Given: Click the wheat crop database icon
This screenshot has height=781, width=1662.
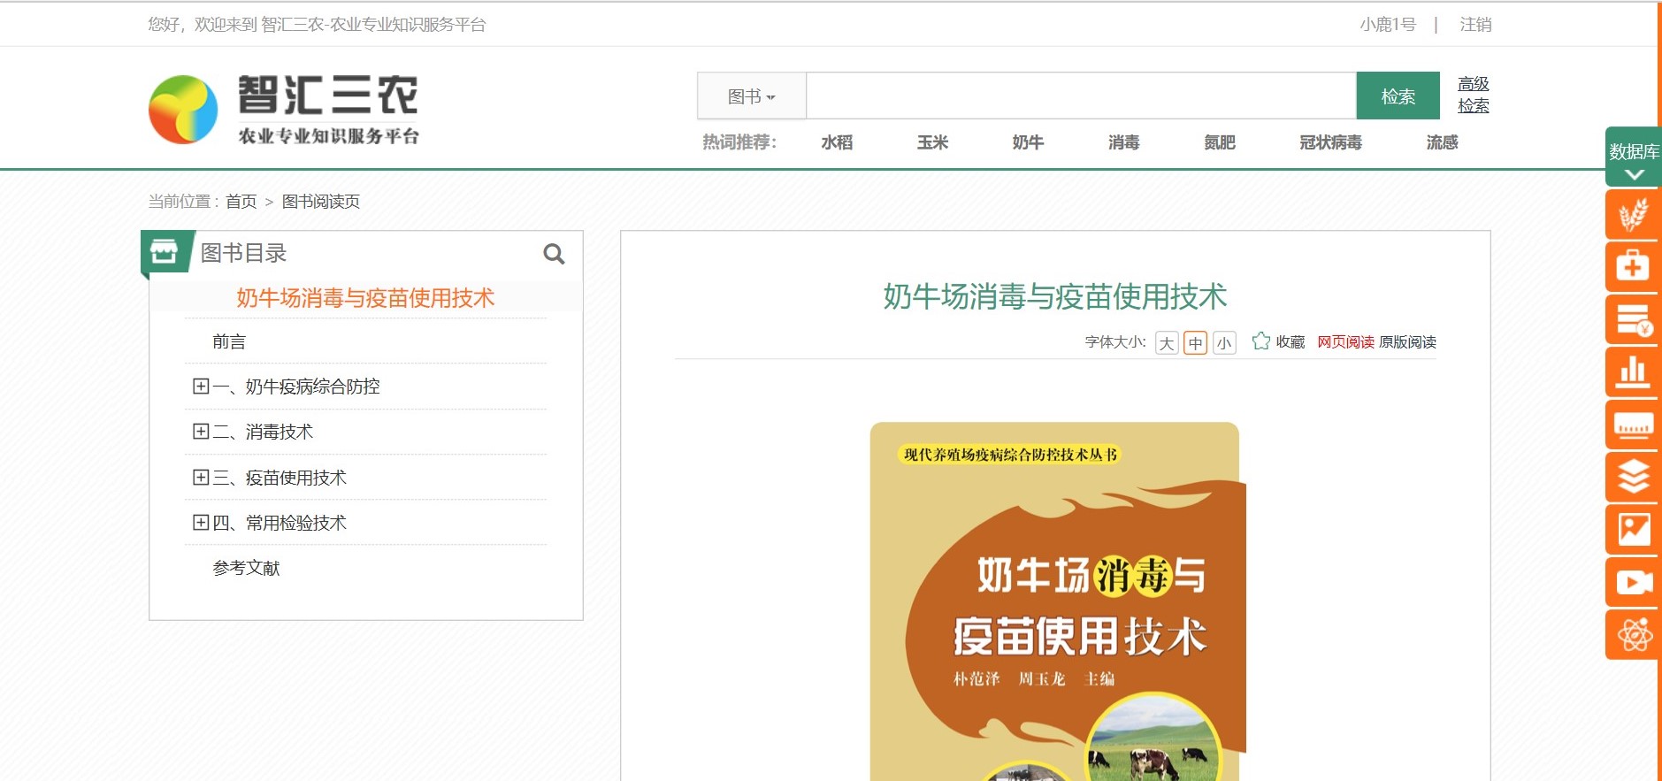Looking at the screenshot, I should click(x=1633, y=214).
